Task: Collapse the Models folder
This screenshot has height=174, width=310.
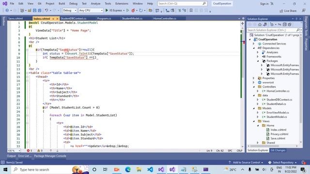Action: point(254,108)
